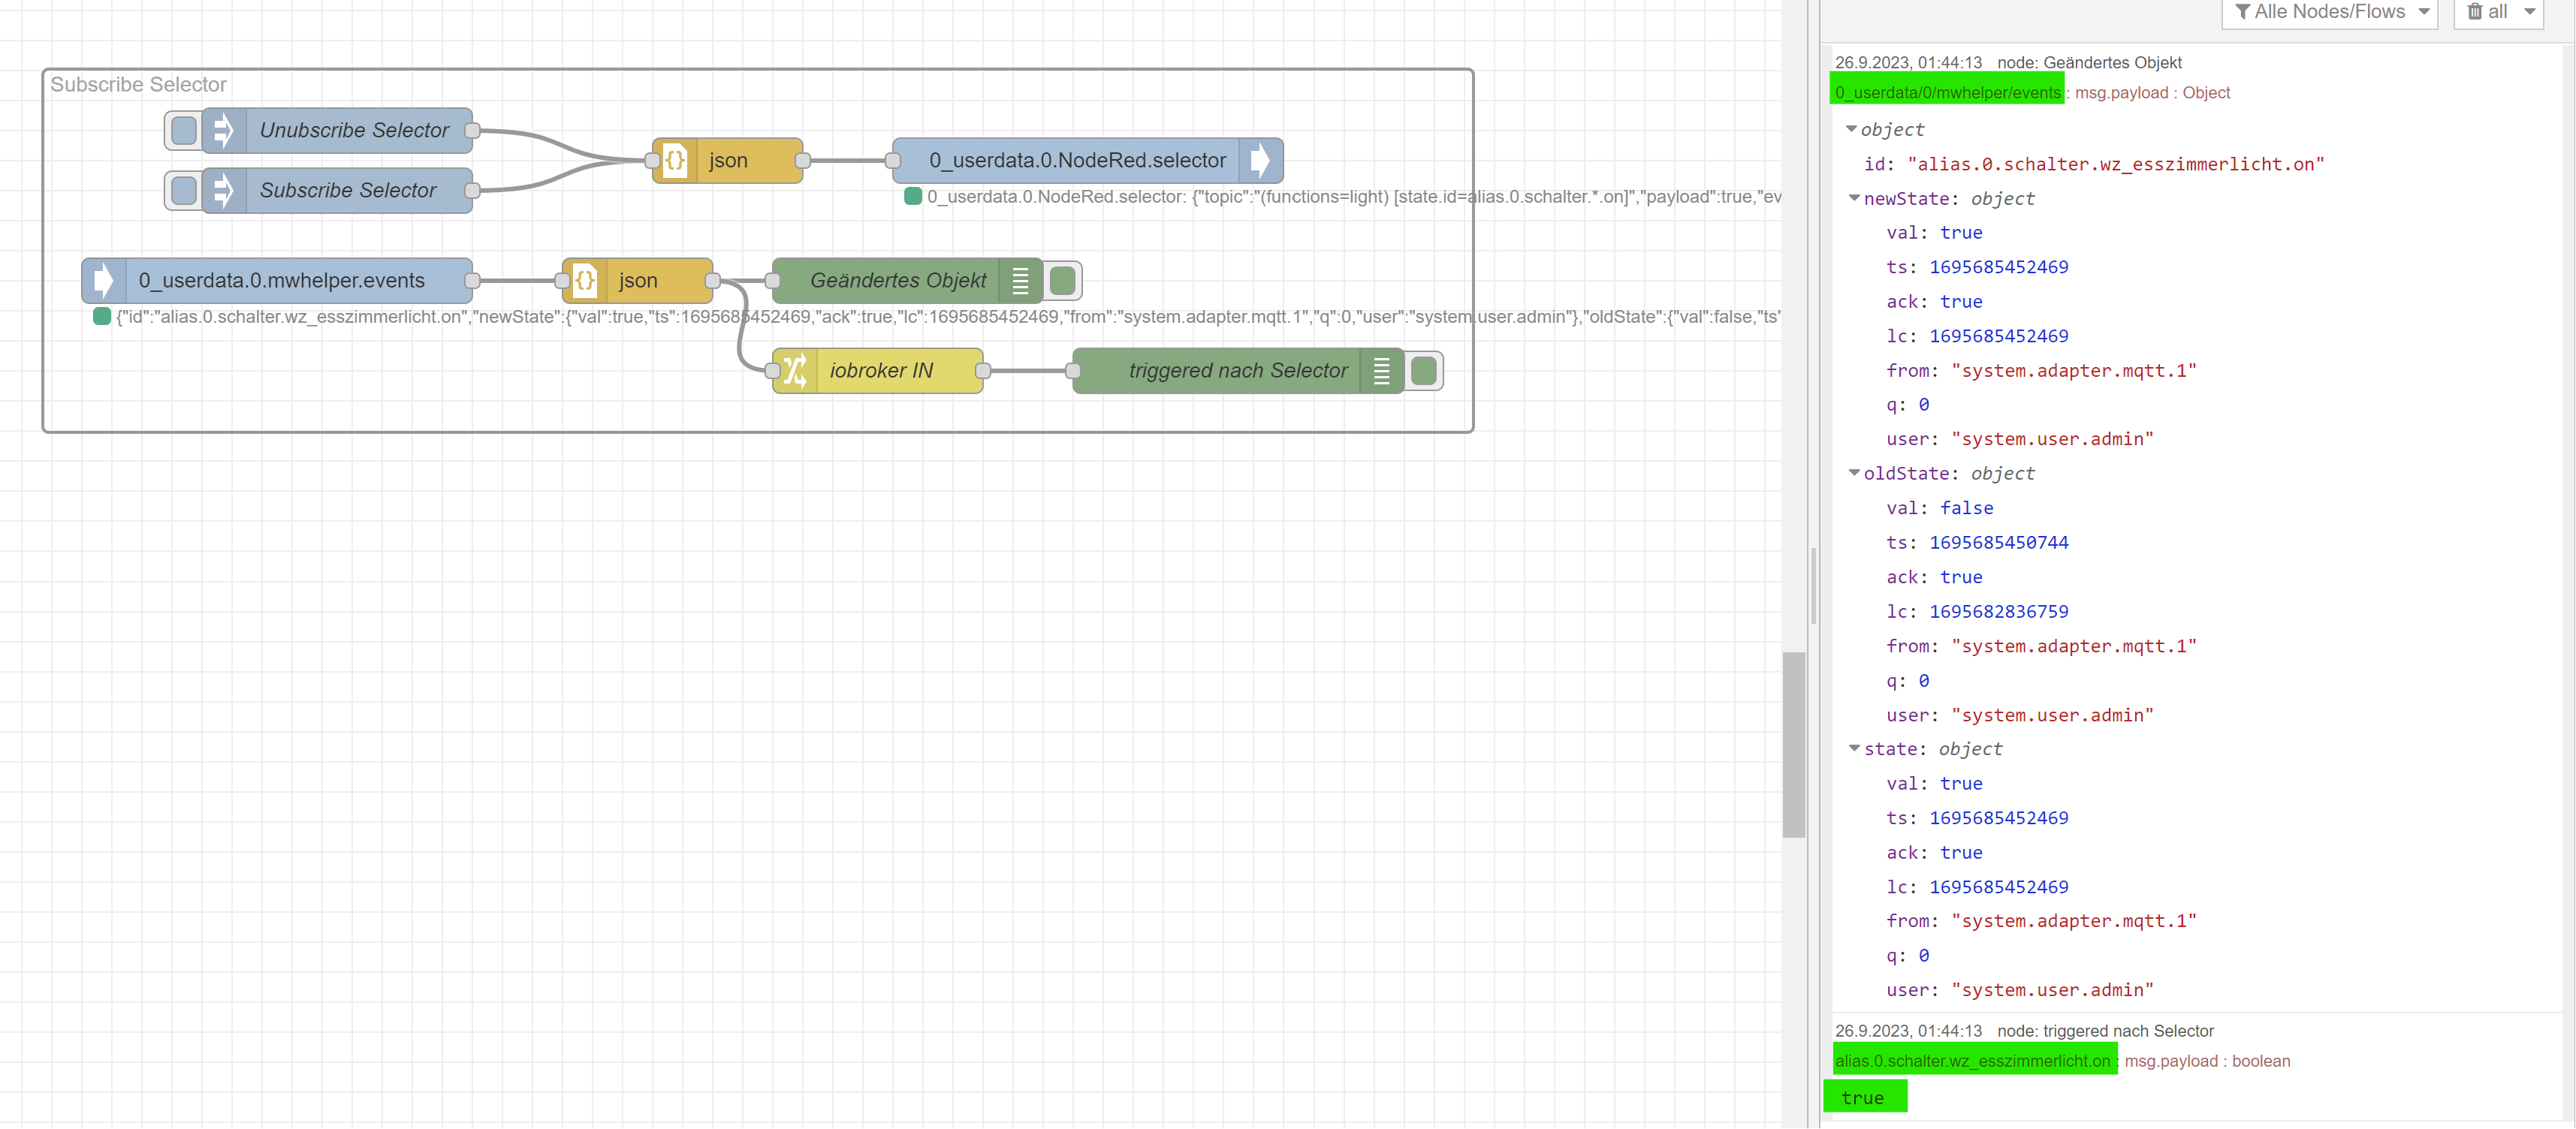This screenshot has height=1129, width=2576.
Task: Click the 0_userdata.0.NodeRed.selector output arrow icon
Action: [1260, 161]
